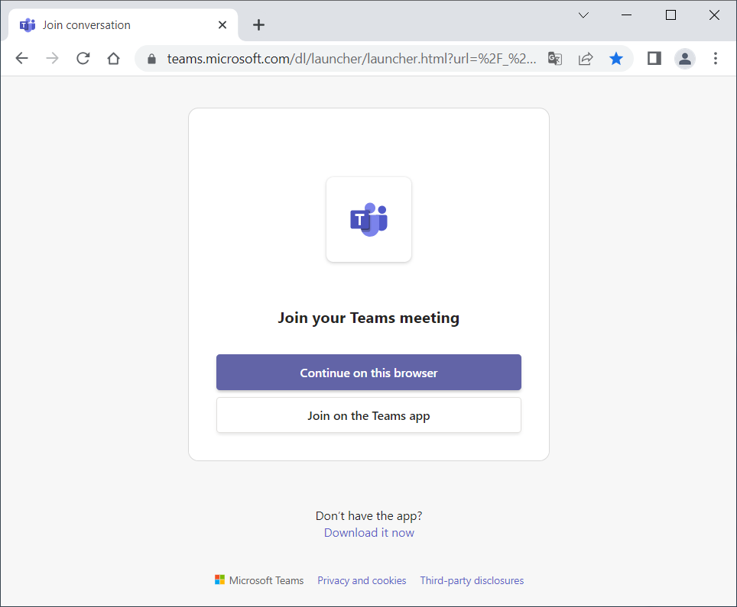Click the forward navigation arrow

53,58
